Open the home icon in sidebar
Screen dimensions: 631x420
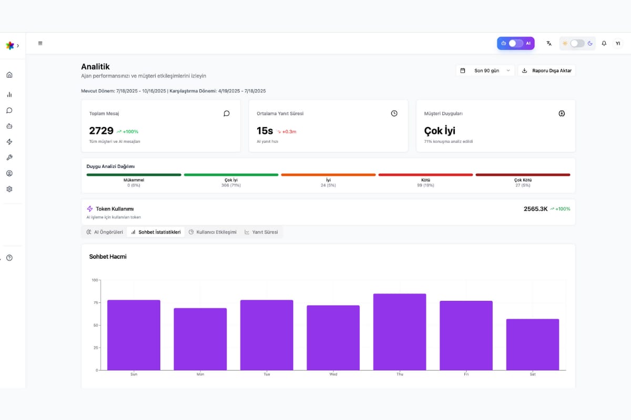coord(9,75)
